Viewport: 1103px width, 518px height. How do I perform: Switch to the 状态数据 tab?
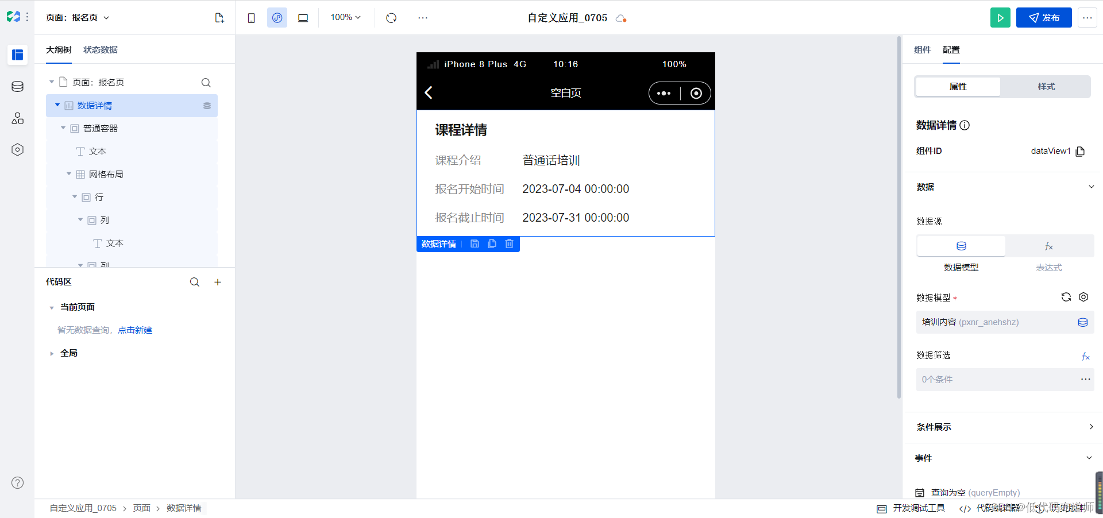(x=101, y=50)
